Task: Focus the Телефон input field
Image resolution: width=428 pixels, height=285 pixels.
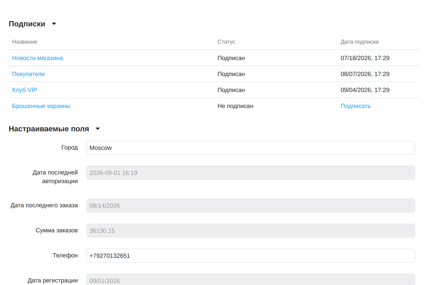Action: tap(251, 255)
